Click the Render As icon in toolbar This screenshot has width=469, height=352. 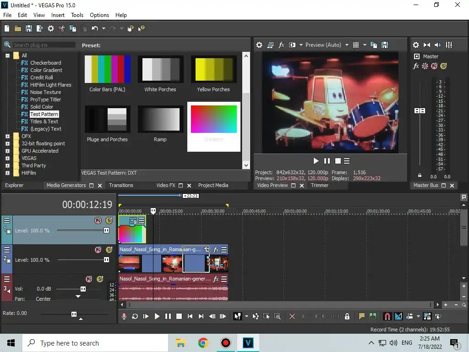click(x=39, y=28)
